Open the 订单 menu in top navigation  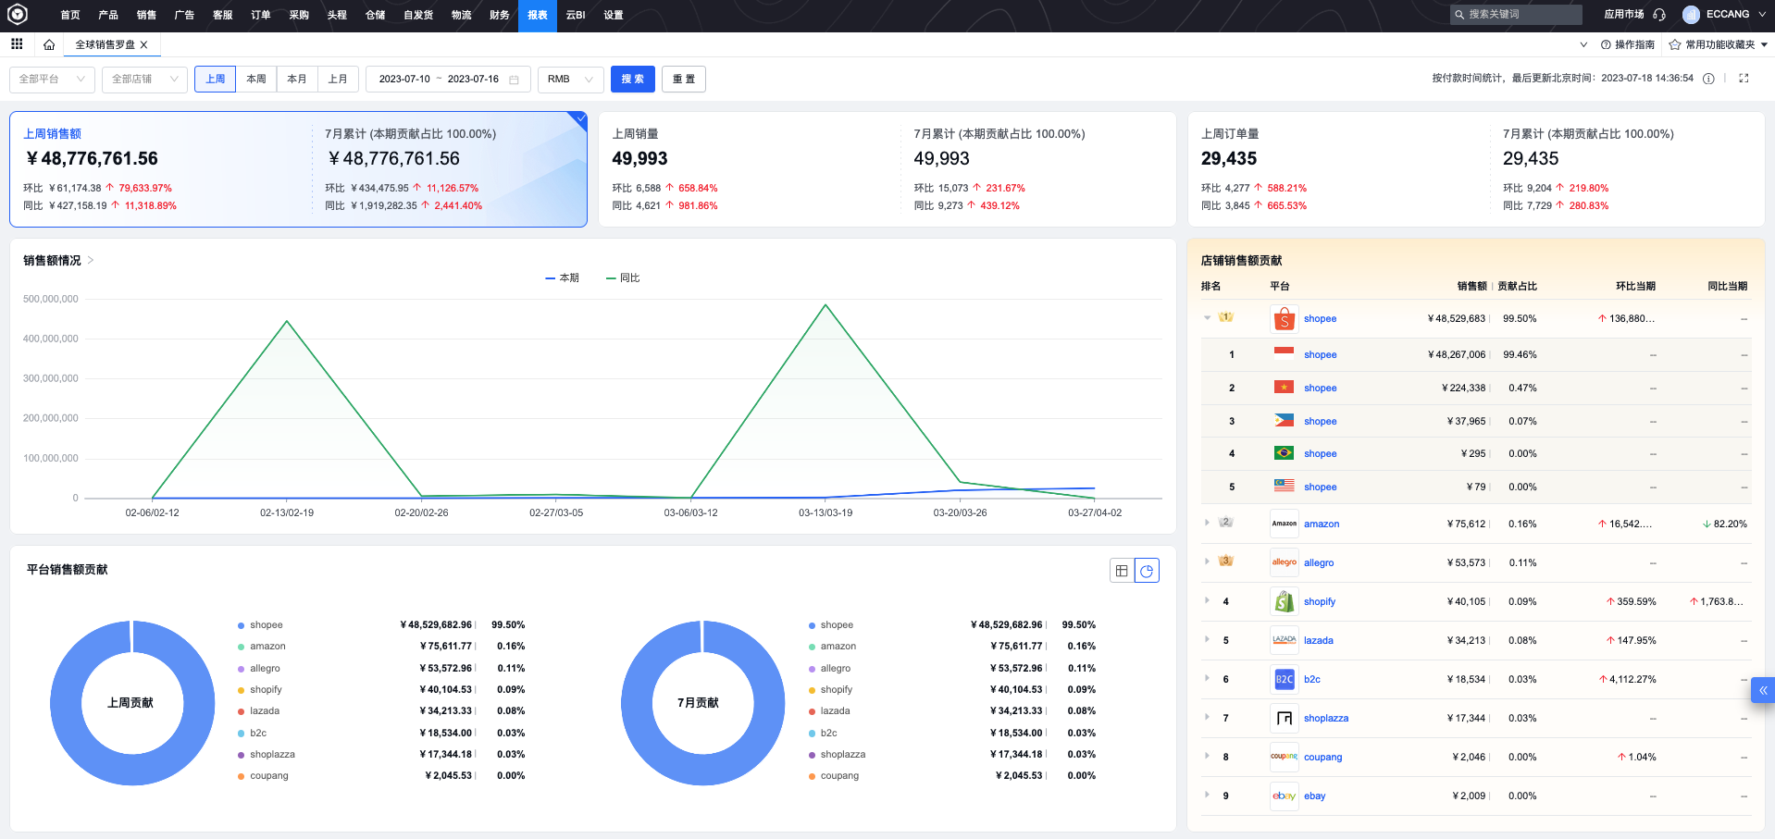(x=261, y=15)
